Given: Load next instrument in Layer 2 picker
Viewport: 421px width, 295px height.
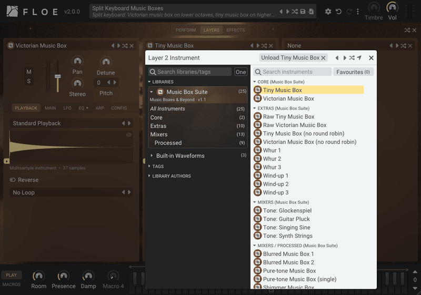Looking at the screenshot, I should pyautogui.click(x=345, y=58).
